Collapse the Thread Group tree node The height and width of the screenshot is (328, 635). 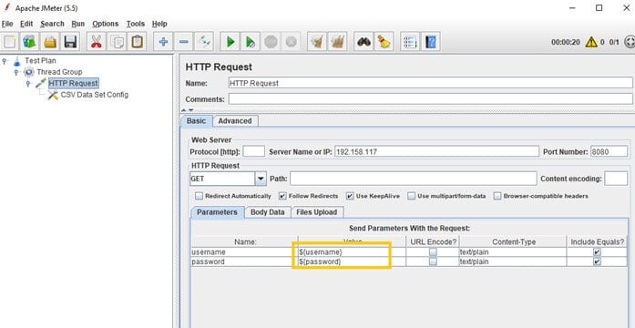[x=16, y=72]
